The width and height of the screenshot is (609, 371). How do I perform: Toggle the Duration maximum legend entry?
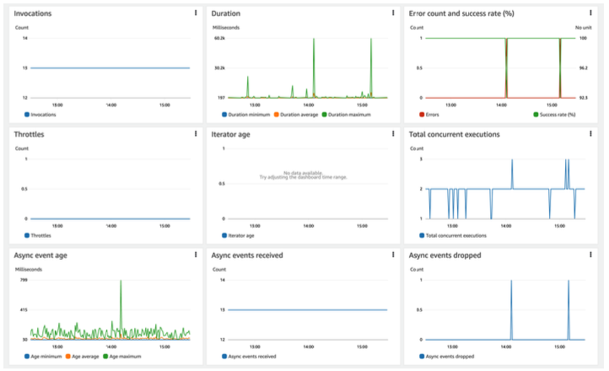pyautogui.click(x=347, y=115)
